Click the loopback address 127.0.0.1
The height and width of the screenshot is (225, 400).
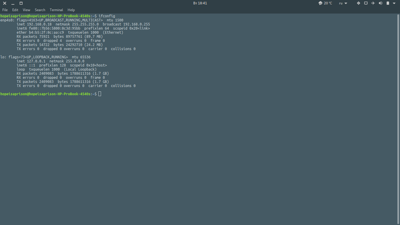(x=36, y=61)
